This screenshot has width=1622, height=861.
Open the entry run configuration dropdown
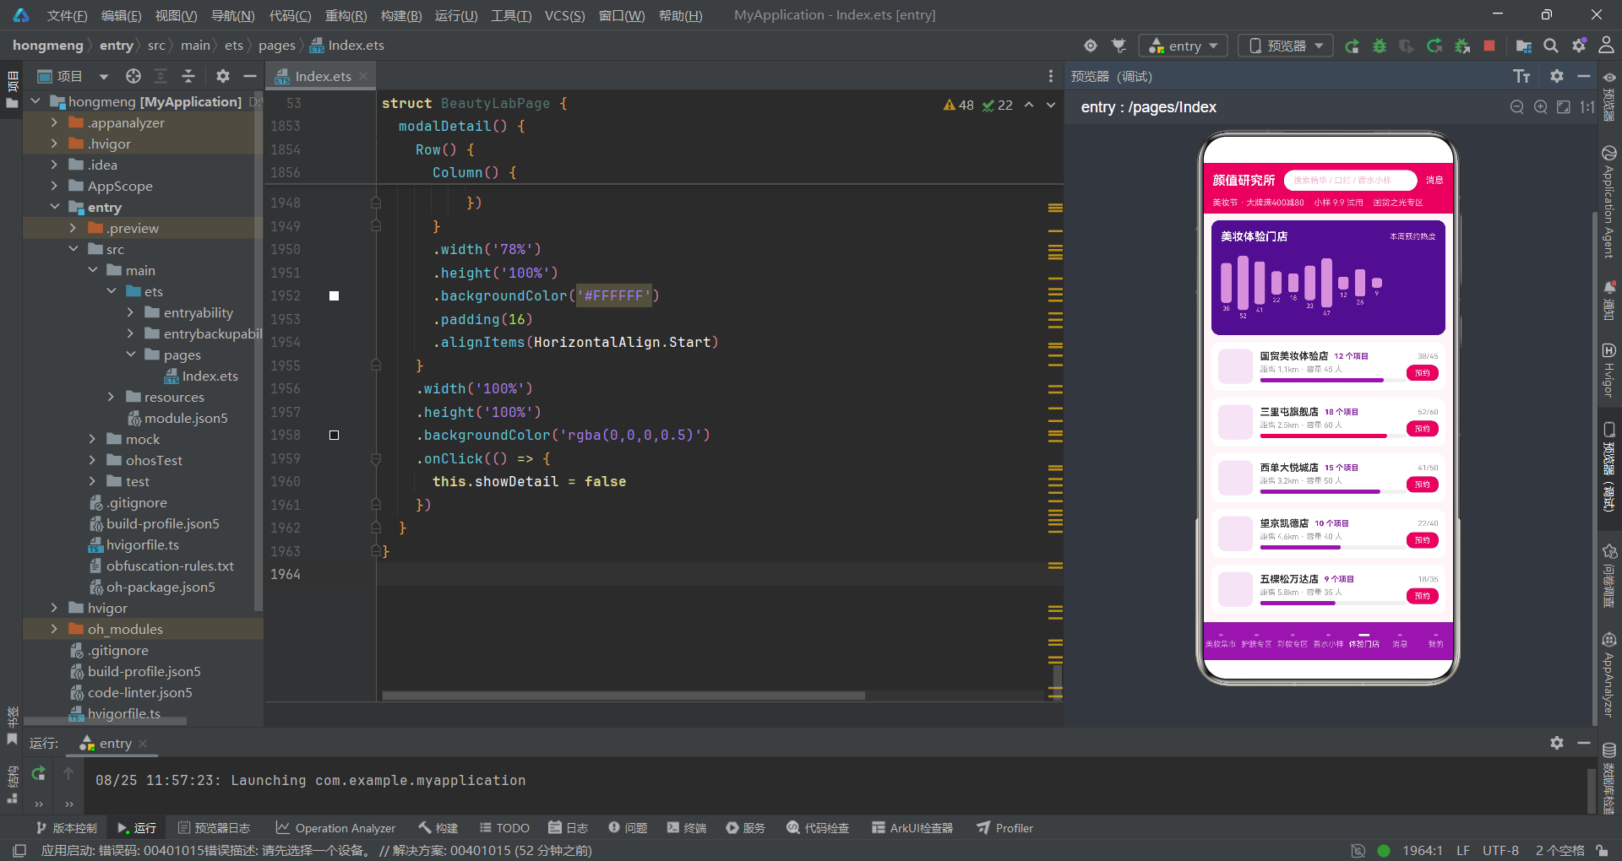(1184, 46)
